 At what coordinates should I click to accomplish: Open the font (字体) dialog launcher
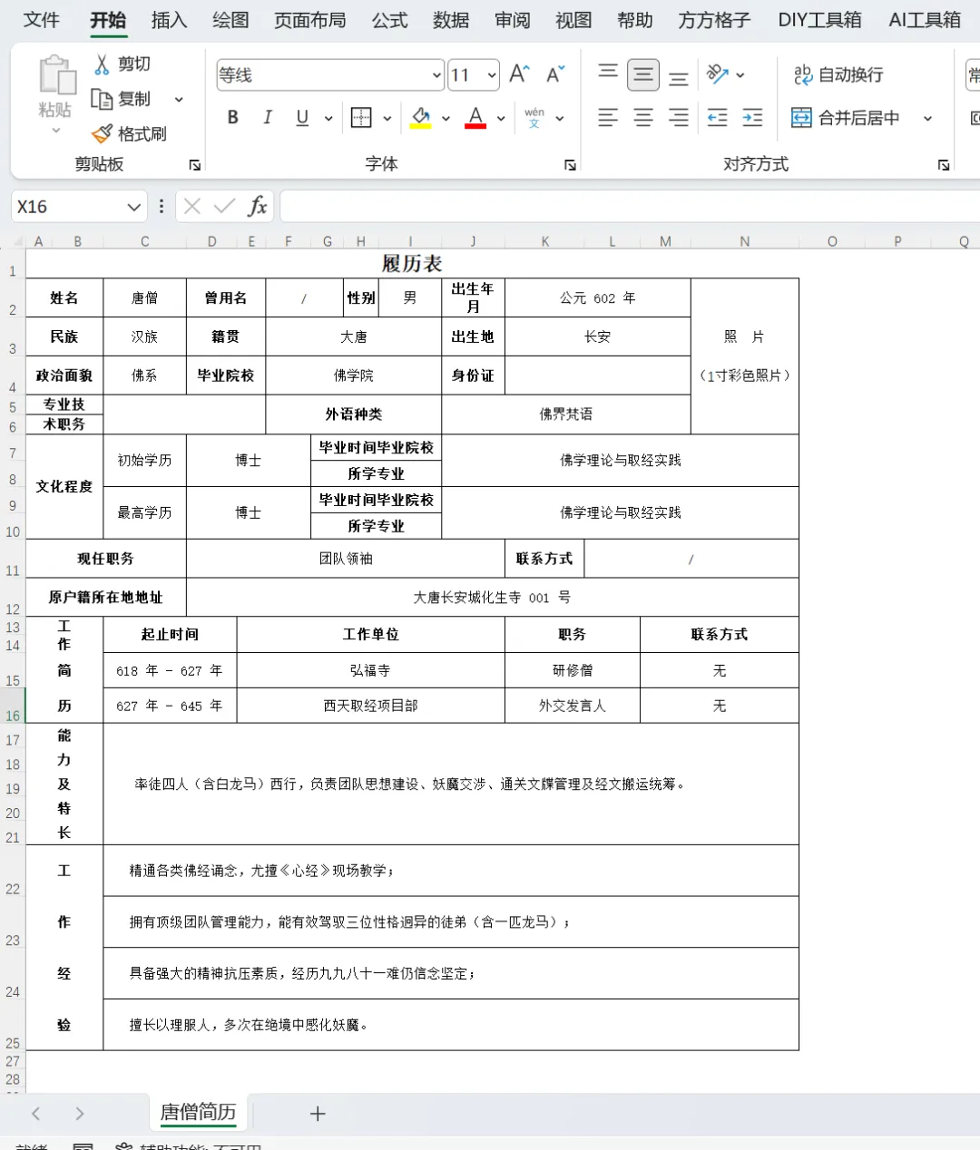(x=570, y=165)
